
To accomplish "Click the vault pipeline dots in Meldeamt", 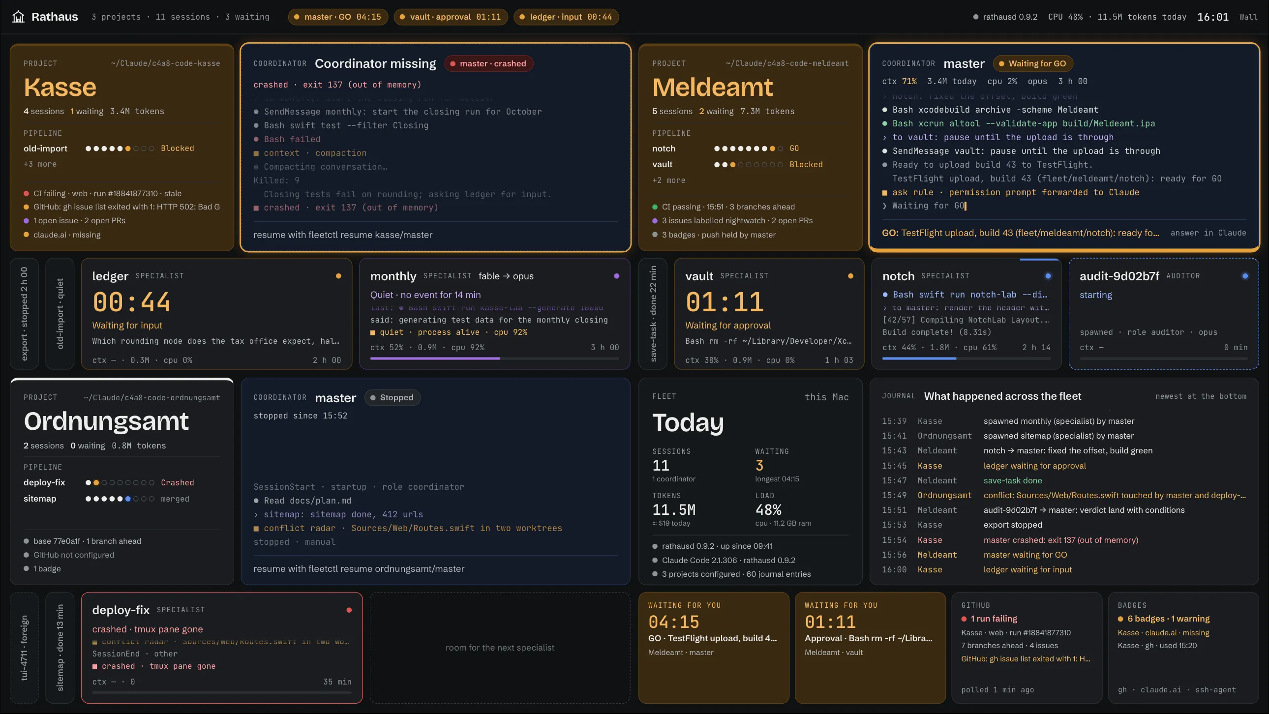I will [748, 164].
